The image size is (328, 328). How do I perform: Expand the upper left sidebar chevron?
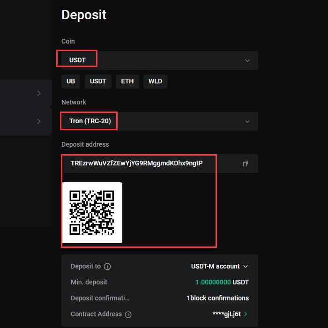(39, 93)
